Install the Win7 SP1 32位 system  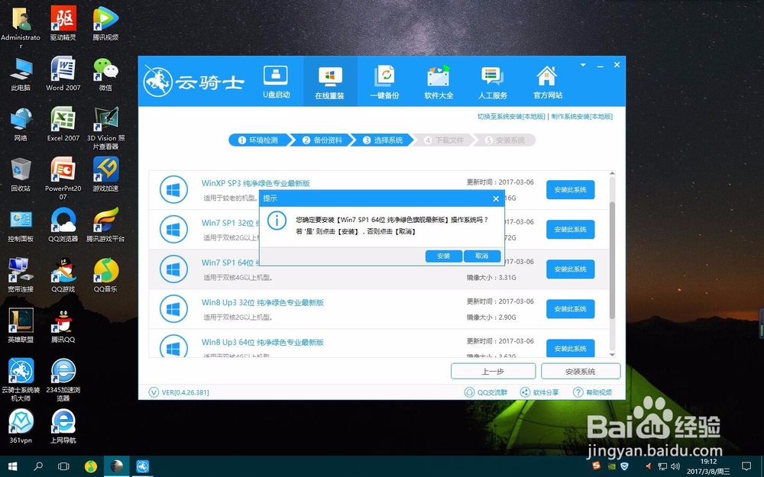click(570, 230)
